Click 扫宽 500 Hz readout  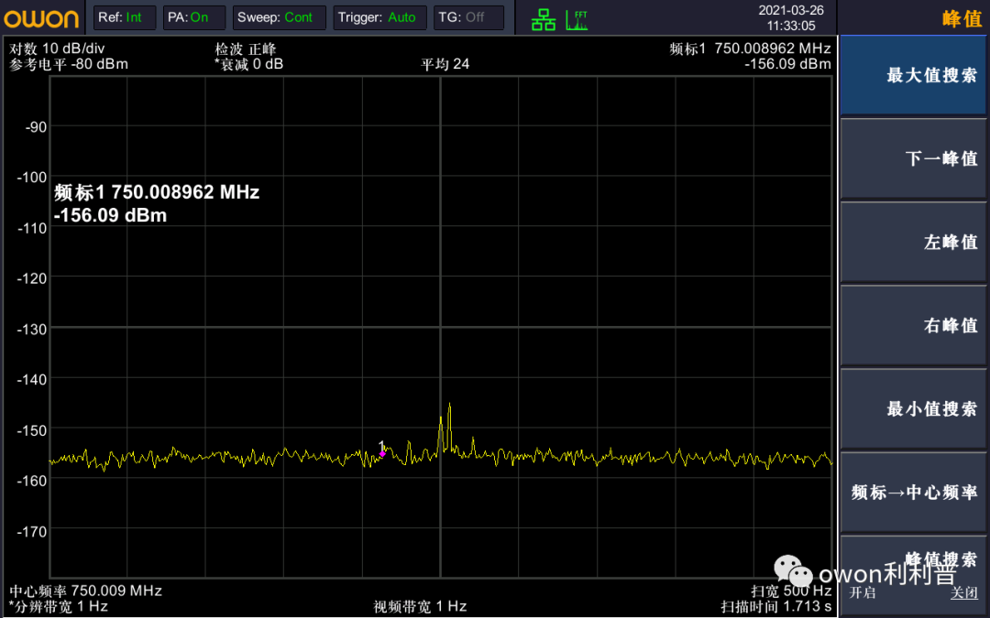[791, 591]
